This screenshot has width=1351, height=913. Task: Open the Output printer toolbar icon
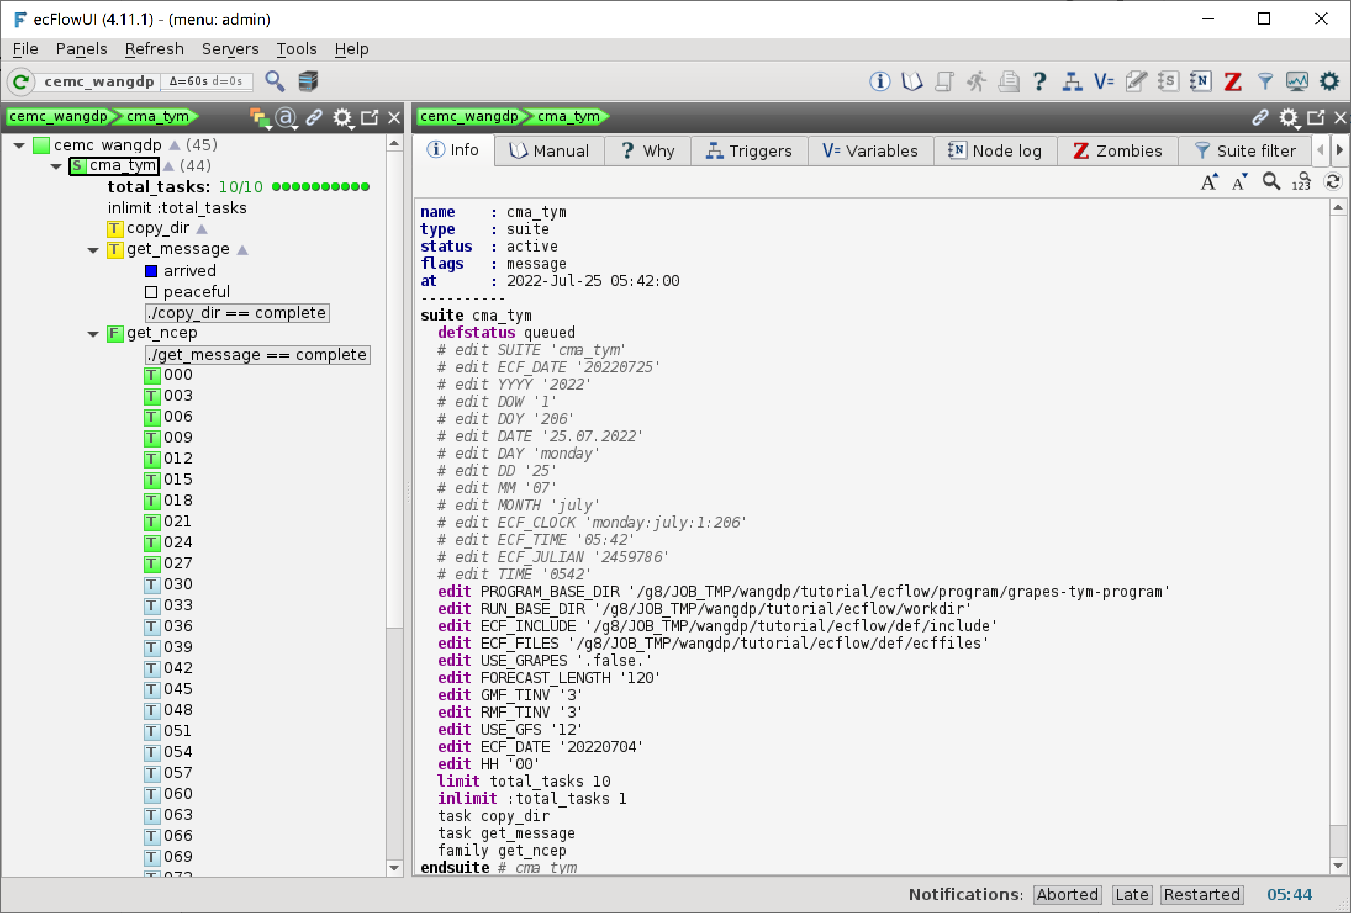click(1009, 81)
